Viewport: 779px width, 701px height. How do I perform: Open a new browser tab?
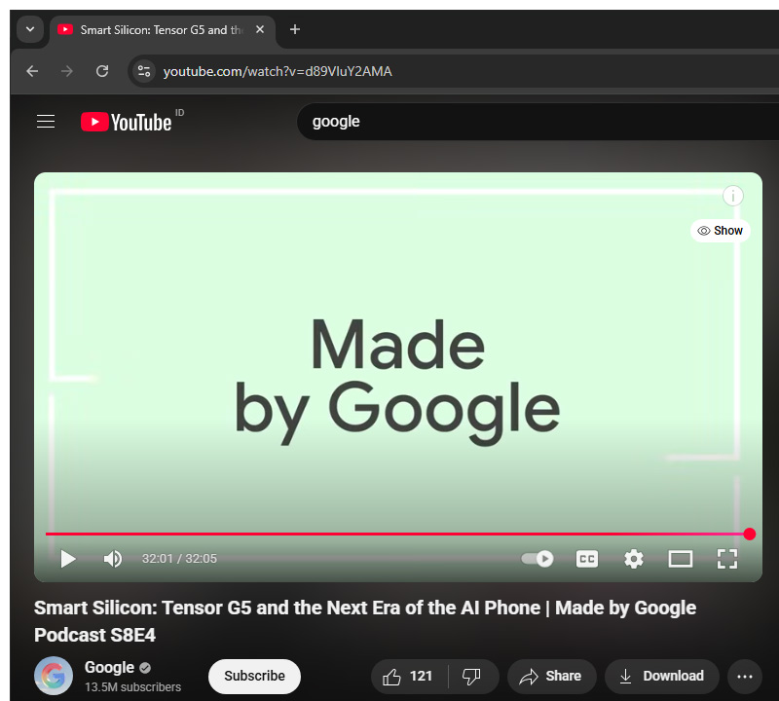tap(295, 30)
